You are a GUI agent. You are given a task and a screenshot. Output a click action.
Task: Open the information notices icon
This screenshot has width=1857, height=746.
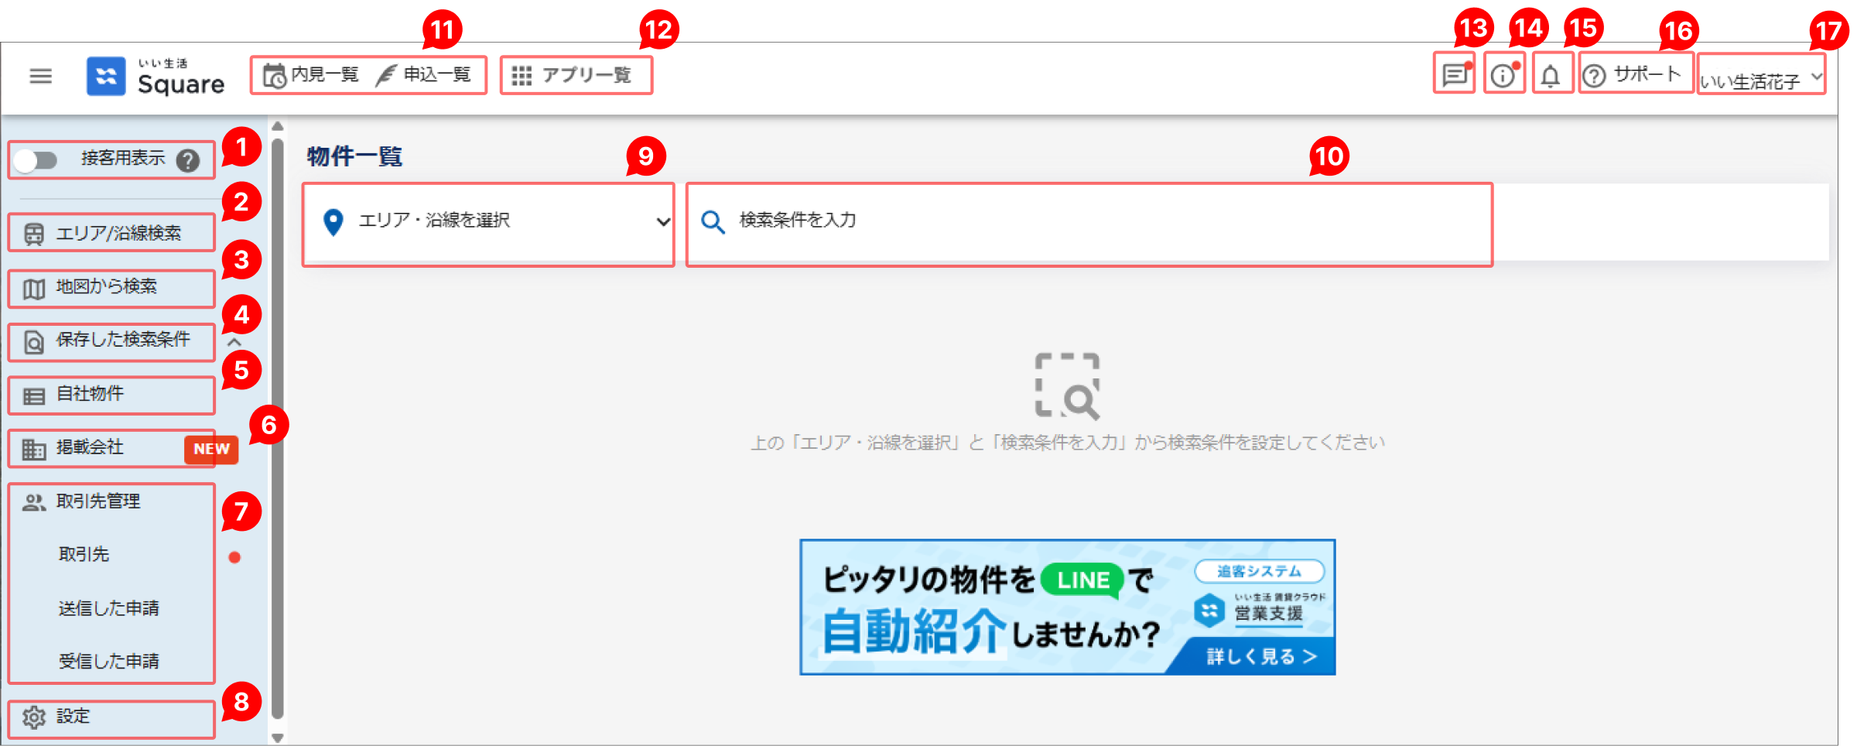coord(1503,75)
